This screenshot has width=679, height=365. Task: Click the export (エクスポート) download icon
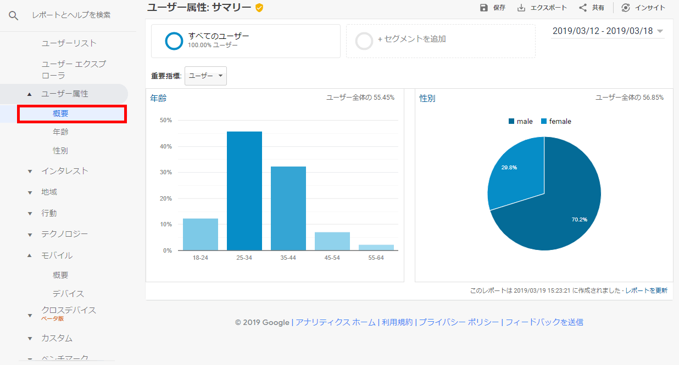click(521, 8)
